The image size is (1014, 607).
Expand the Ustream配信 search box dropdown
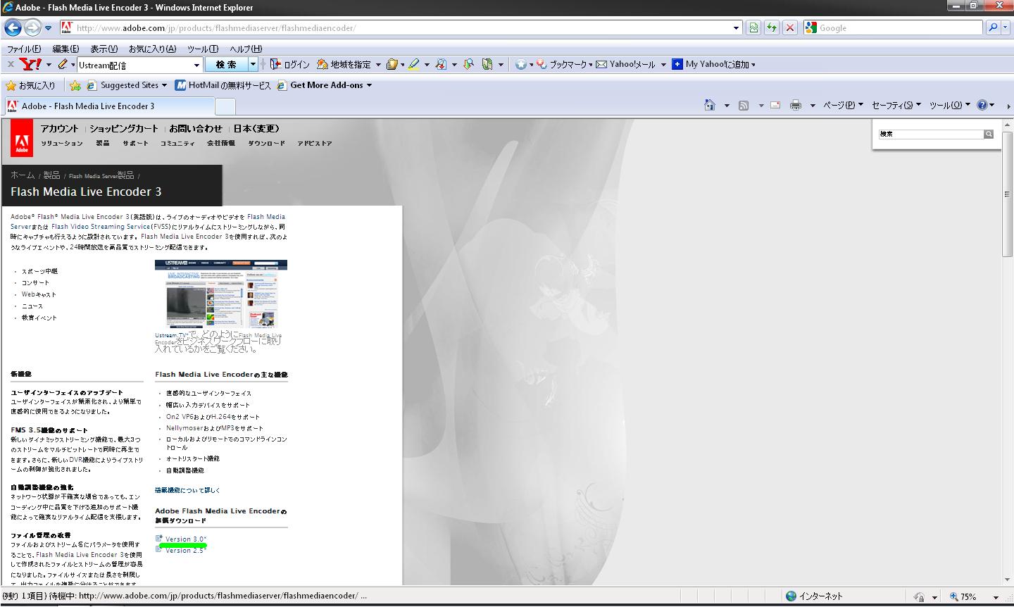[x=197, y=65]
